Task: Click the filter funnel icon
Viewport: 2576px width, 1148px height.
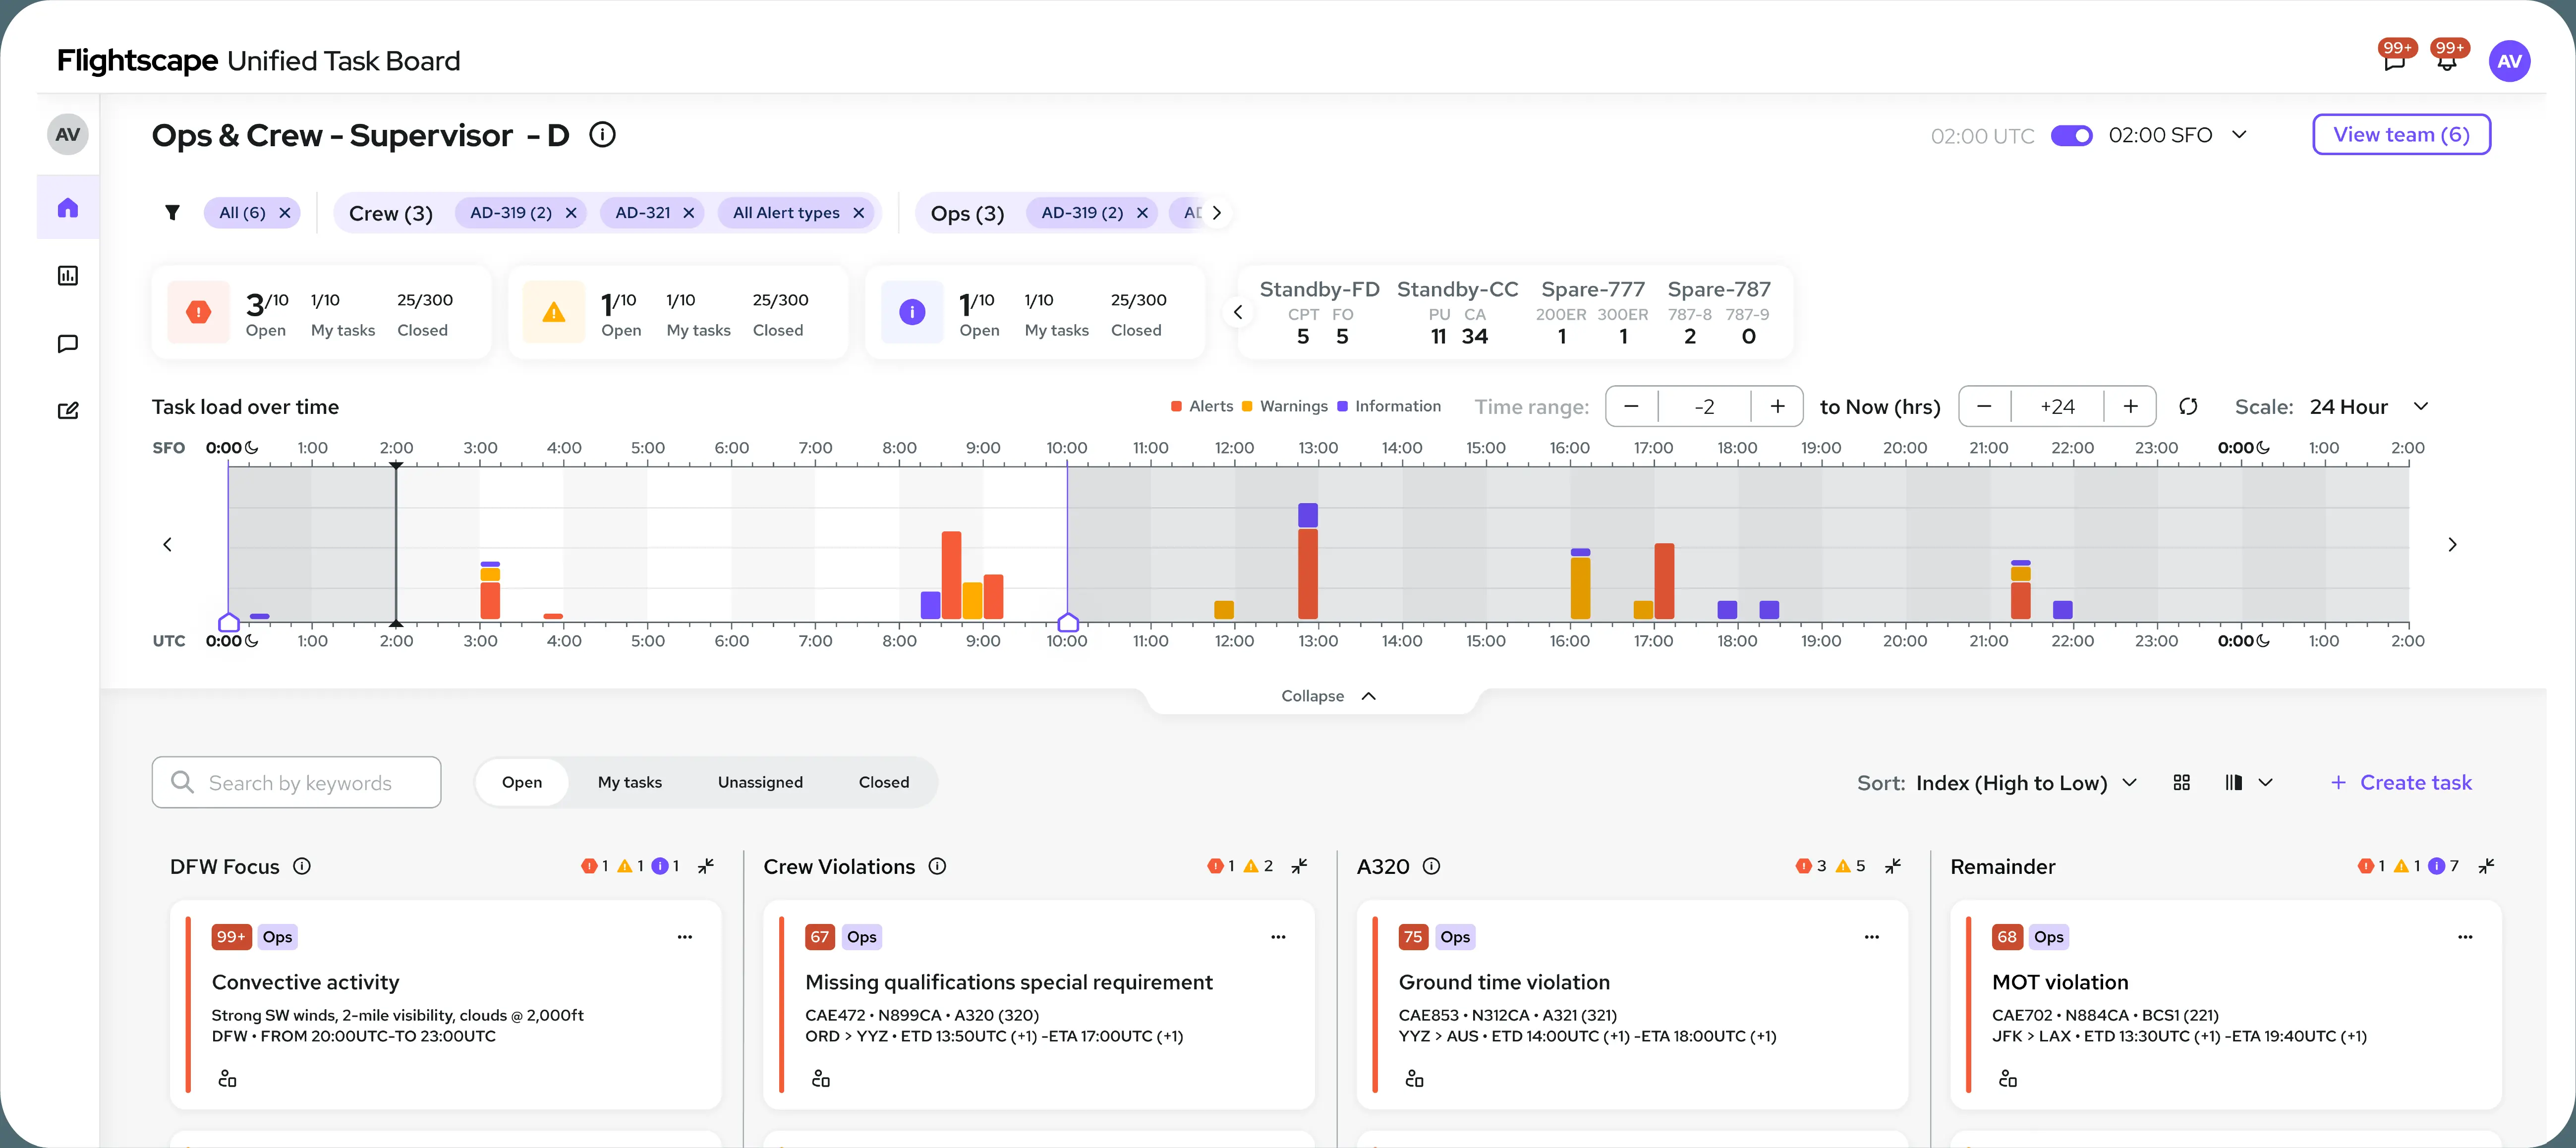Action: coord(172,213)
